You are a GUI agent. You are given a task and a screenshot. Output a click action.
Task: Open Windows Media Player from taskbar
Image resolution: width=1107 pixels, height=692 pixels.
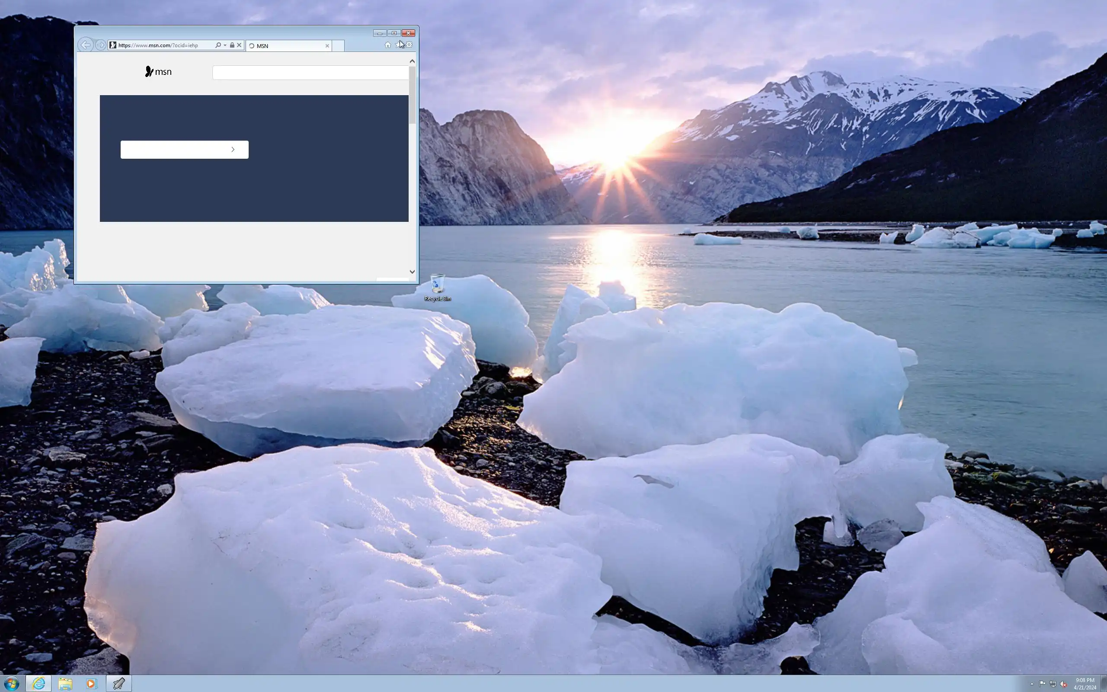point(91,684)
